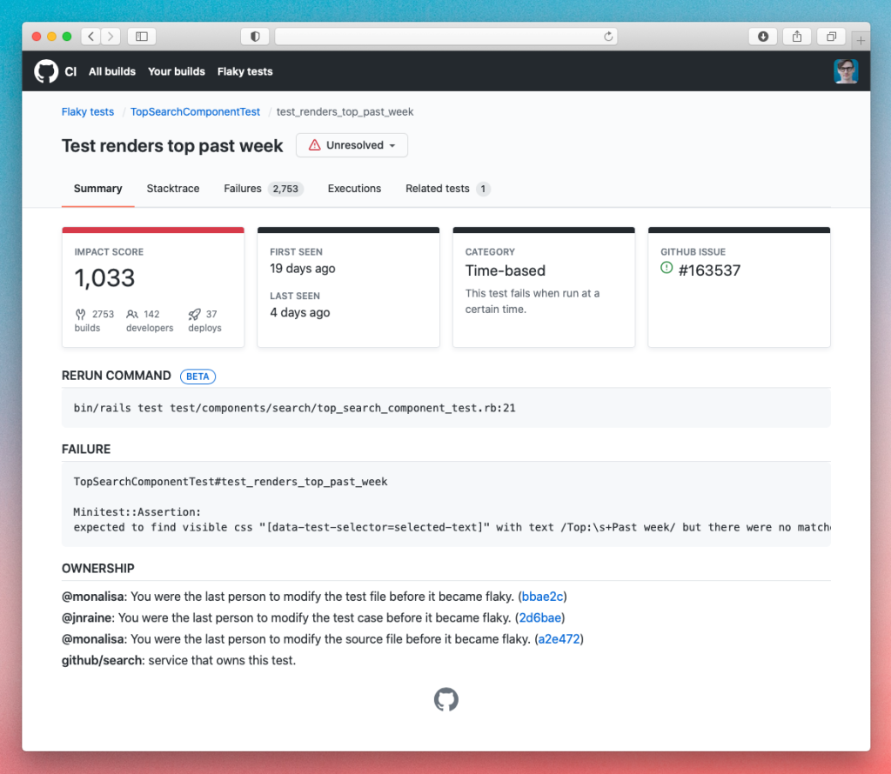Toggle the Safari sidebar button

[x=141, y=37]
